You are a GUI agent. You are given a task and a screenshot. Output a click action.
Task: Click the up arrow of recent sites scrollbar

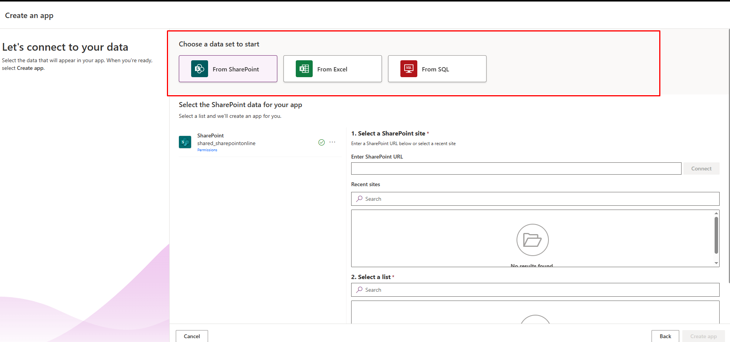coord(716,213)
